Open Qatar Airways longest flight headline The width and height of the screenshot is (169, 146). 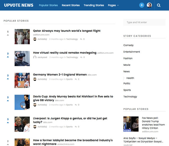pos(67,31)
